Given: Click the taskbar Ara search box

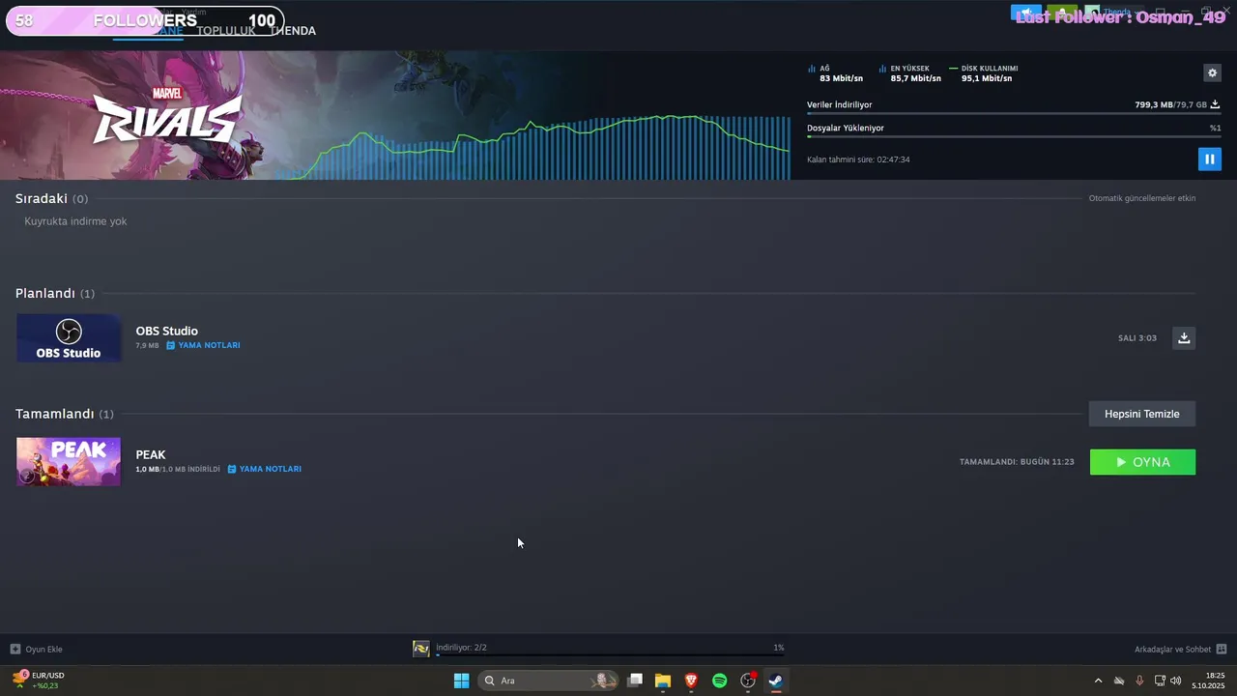Looking at the screenshot, I should click(548, 681).
